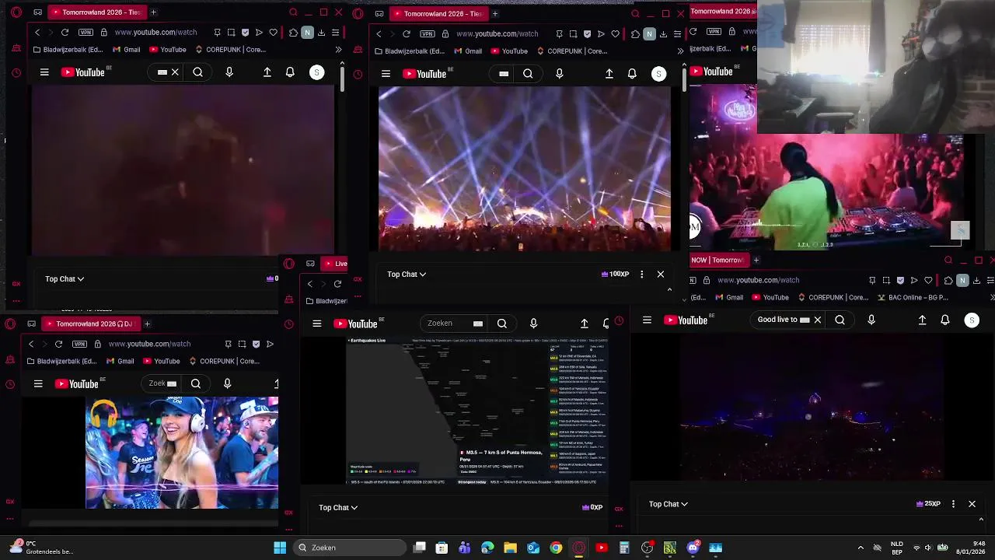Close chat panel in top-middle window
The image size is (995, 560).
661,274
